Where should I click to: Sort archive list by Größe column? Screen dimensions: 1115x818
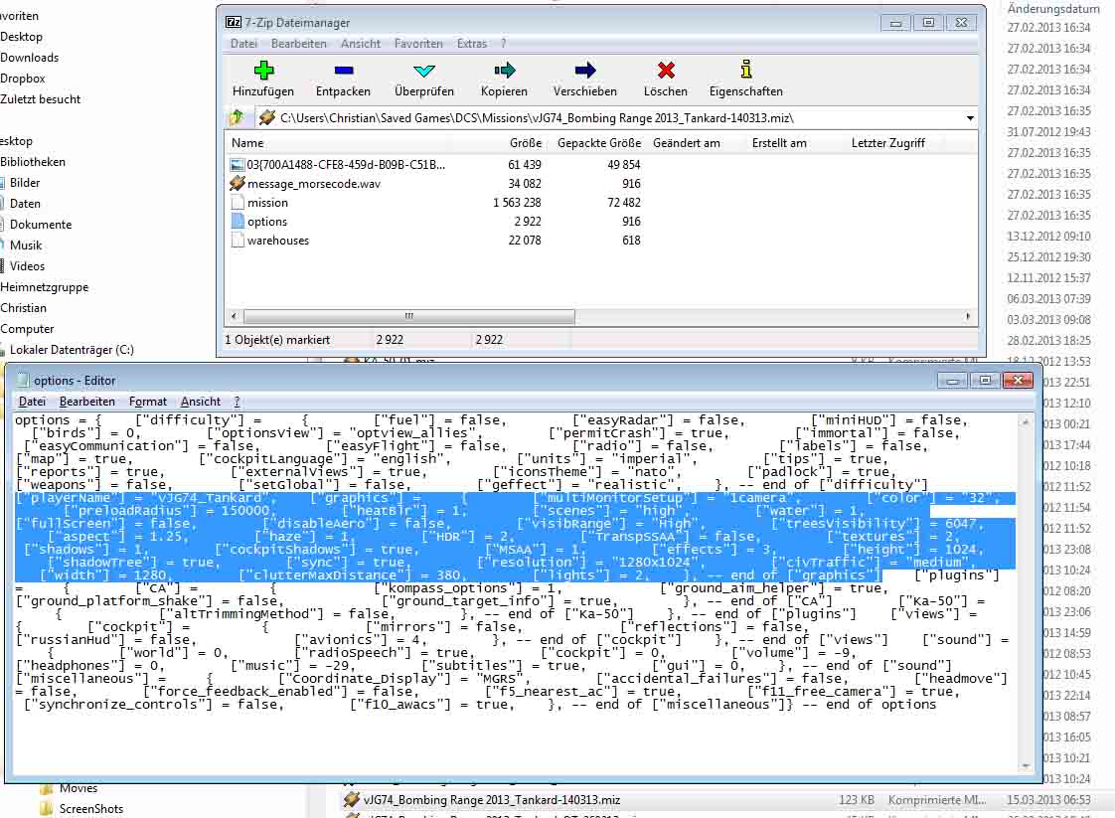pos(526,143)
